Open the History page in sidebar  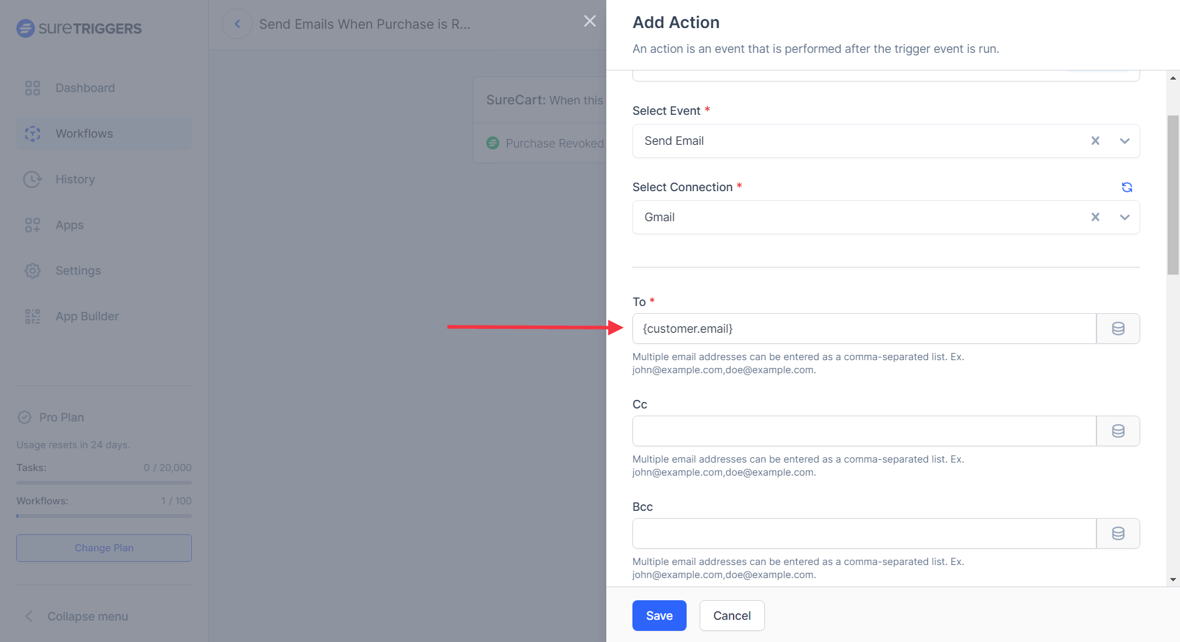click(x=75, y=179)
